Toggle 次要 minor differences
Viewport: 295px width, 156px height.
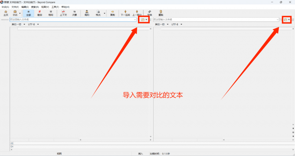click(75, 13)
